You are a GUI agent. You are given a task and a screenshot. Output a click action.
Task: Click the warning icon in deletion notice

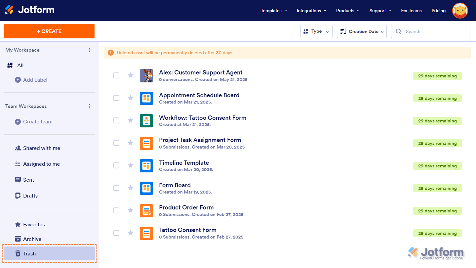pos(110,53)
